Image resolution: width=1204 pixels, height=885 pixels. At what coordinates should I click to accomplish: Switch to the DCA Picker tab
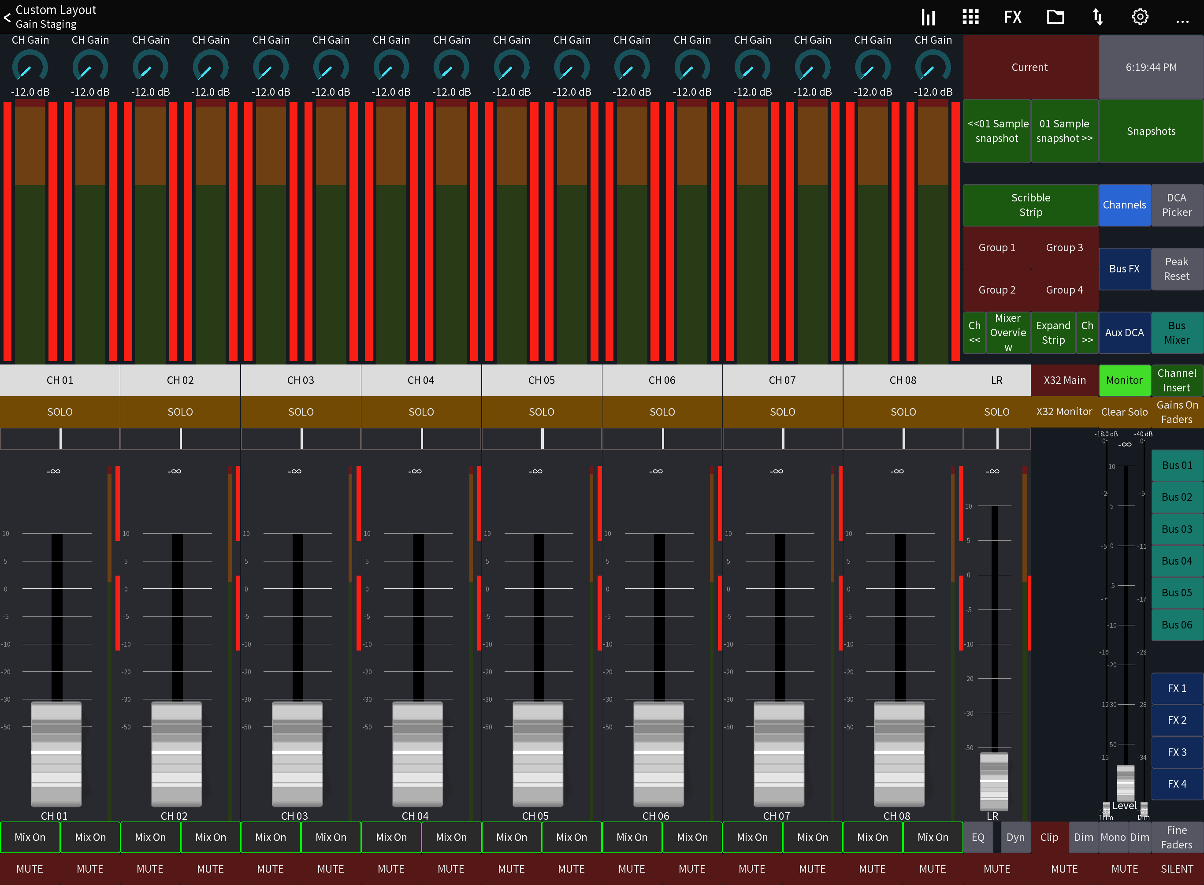pos(1177,205)
